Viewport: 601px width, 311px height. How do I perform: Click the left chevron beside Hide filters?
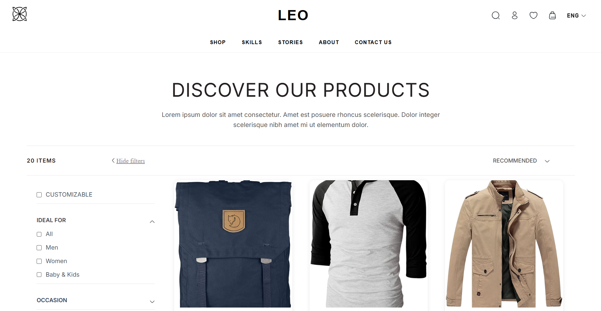[x=113, y=161]
